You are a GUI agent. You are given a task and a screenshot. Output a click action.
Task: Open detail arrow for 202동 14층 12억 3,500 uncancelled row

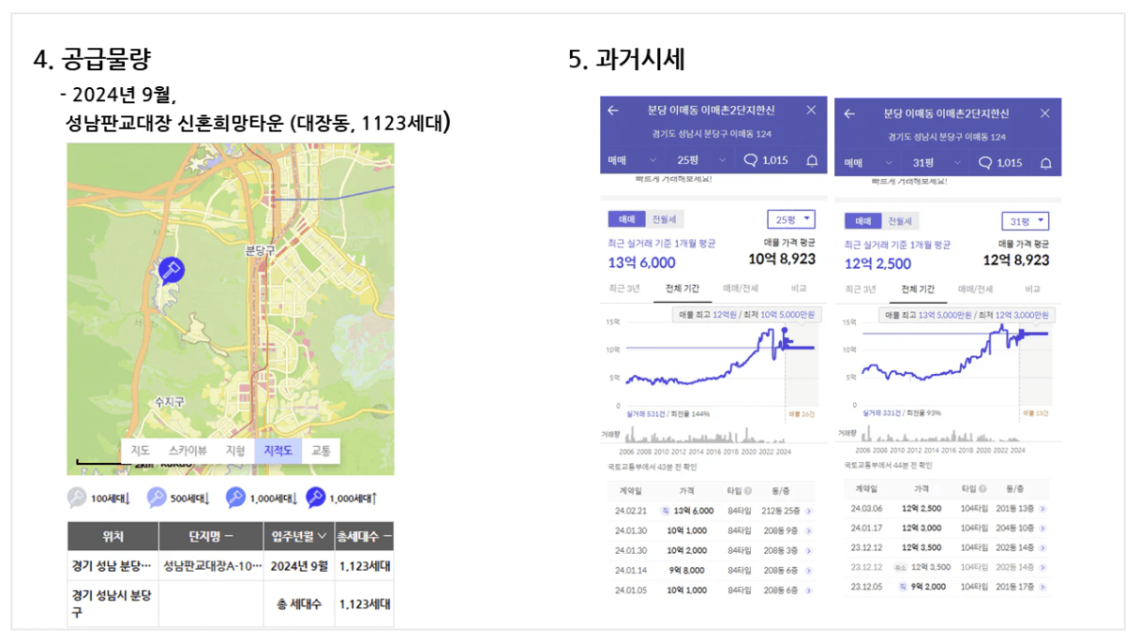[x=1042, y=547]
